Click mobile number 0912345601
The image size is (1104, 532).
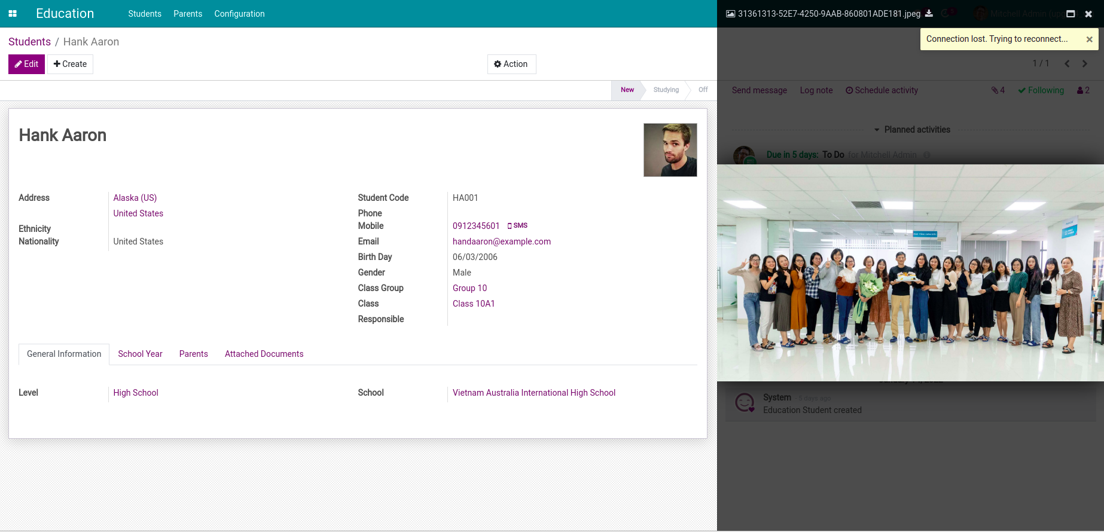476,226
